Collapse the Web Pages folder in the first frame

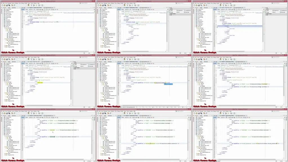coord(5,28)
